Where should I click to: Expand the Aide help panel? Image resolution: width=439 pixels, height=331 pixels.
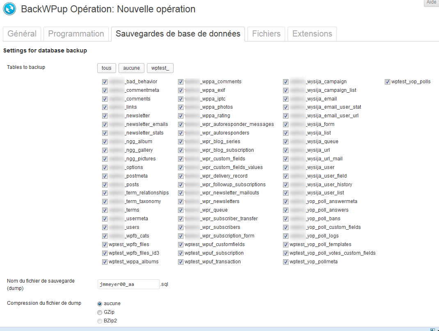[x=432, y=2]
